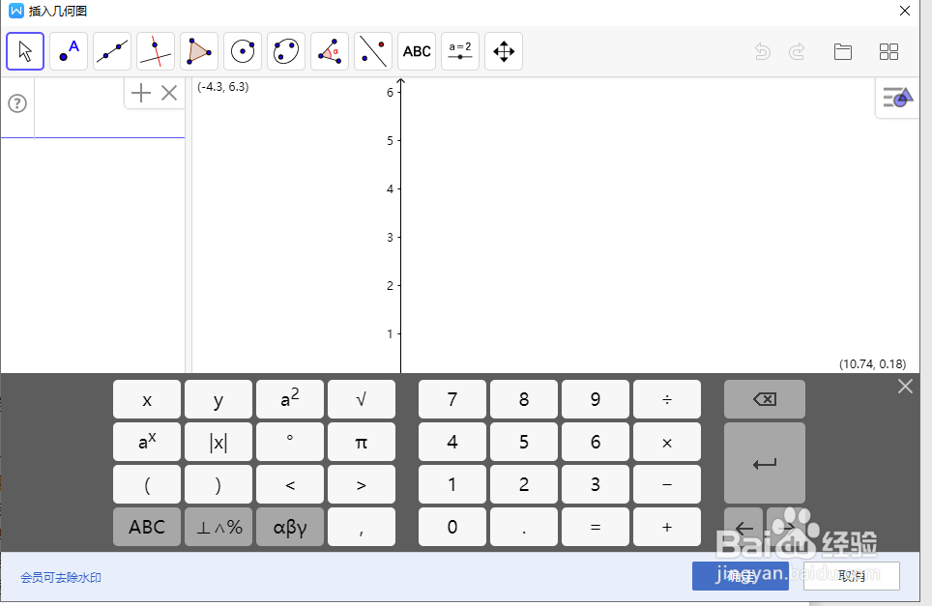Click the 会员可去除水印 link
The image size is (932, 606).
[61, 577]
